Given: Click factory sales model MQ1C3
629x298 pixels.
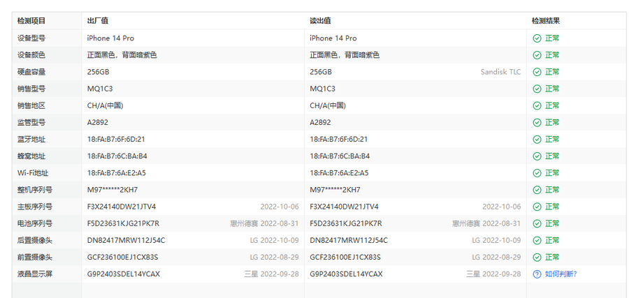Looking at the screenshot, I should [x=100, y=89].
